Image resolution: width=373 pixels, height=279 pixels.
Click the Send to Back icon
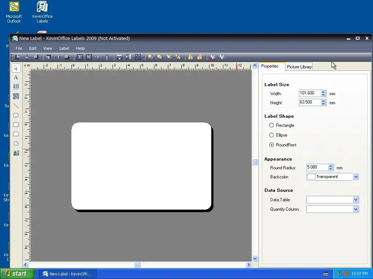(x=160, y=57)
